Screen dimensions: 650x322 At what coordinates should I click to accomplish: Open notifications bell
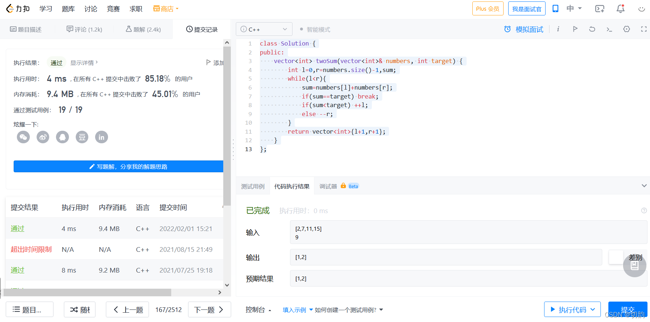coord(621,9)
